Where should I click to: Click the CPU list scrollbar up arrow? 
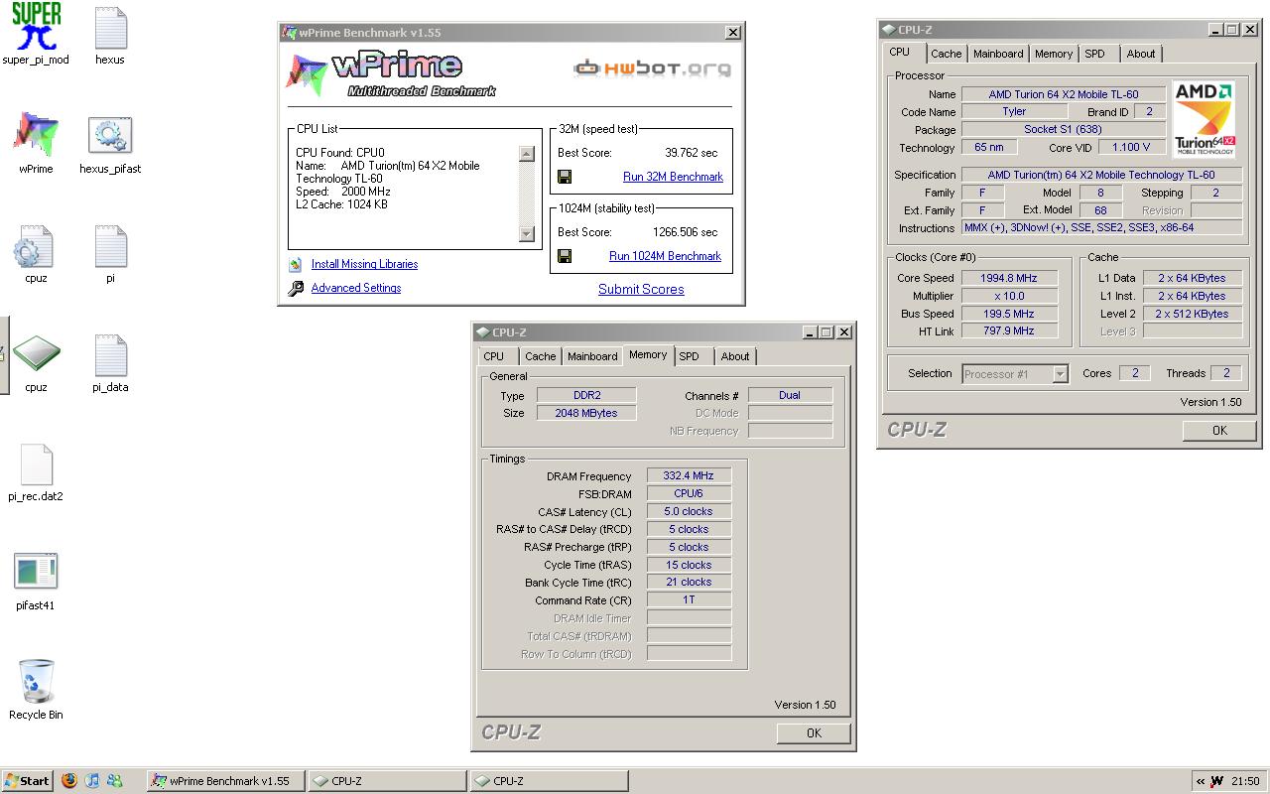(x=527, y=154)
